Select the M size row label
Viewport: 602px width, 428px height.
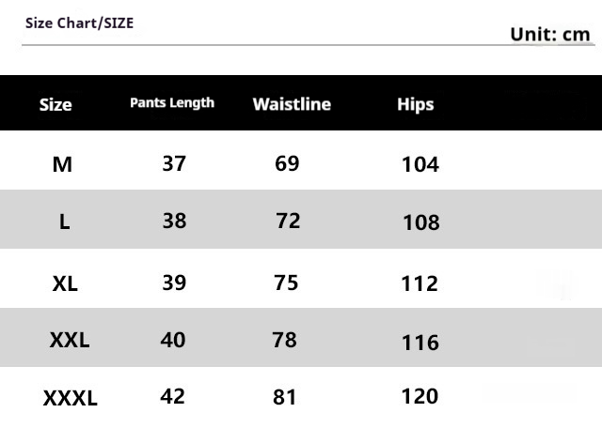click(62, 165)
